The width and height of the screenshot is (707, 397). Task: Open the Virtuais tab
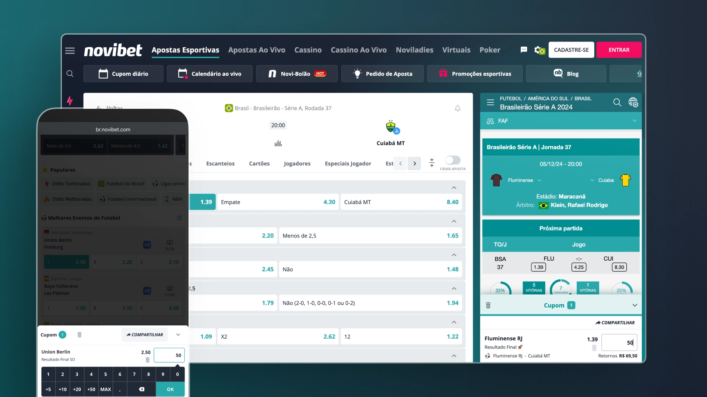point(456,50)
